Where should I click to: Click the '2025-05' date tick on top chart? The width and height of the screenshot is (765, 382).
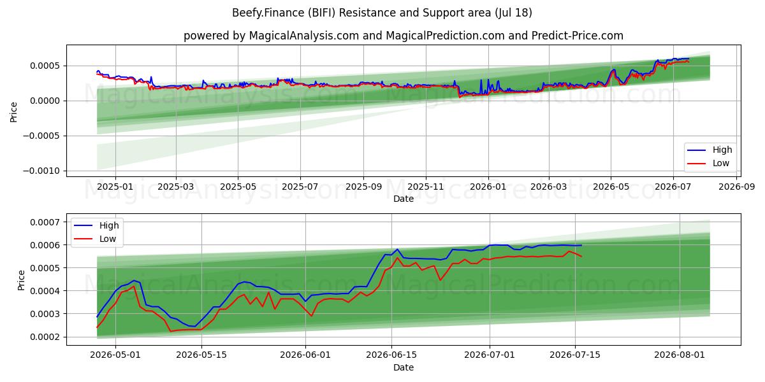tap(238, 187)
